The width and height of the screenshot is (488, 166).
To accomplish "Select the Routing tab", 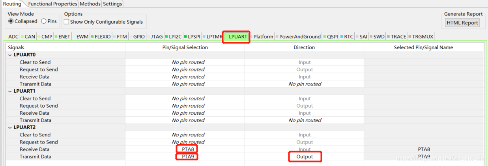I will pos(12,4).
